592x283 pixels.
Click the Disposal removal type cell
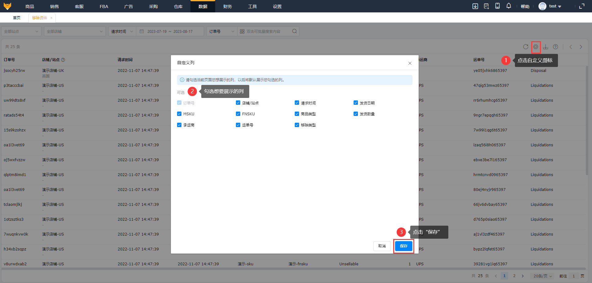538,71
